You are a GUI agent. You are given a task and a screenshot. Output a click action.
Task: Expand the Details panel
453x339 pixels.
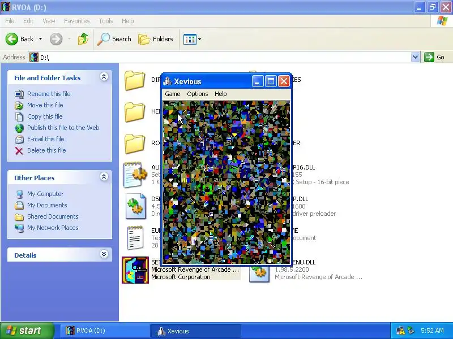(104, 254)
